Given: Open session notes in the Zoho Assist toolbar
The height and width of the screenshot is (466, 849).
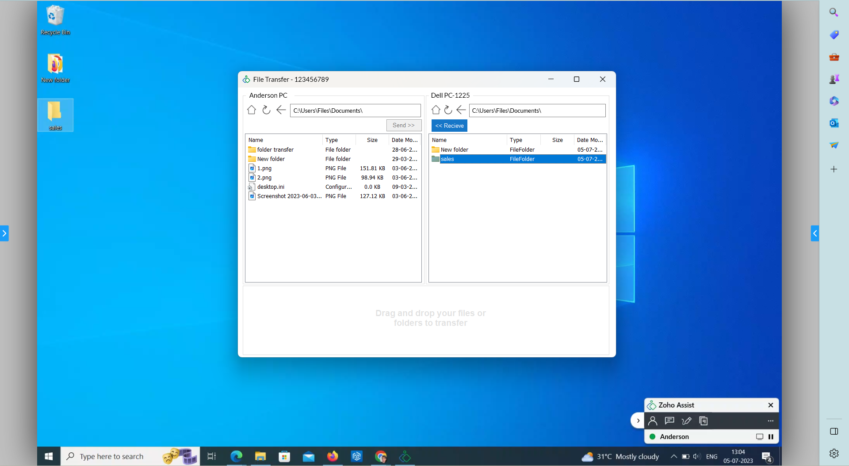Looking at the screenshot, I should [x=703, y=420].
